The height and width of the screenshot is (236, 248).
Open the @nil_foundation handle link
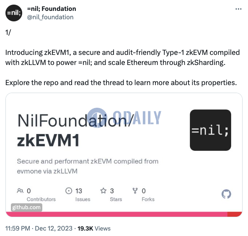point(50,17)
